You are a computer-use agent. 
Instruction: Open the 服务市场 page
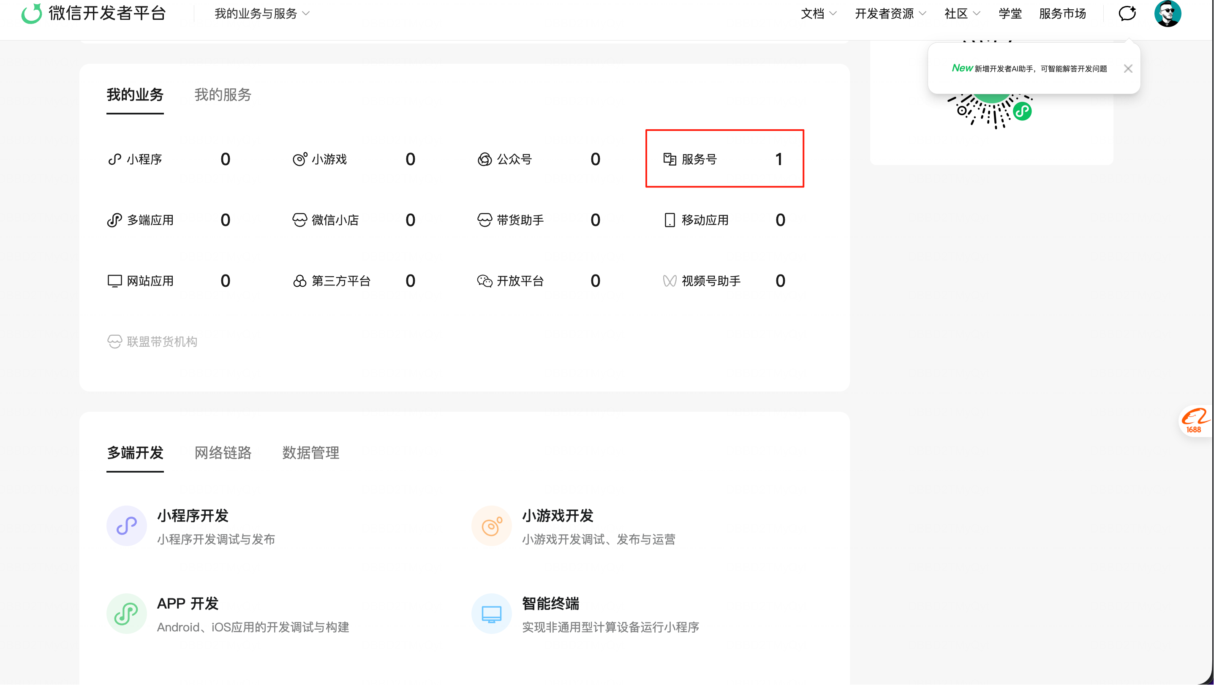pyautogui.click(x=1062, y=14)
